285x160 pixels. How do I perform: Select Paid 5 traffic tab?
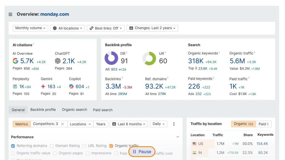(x=264, y=124)
